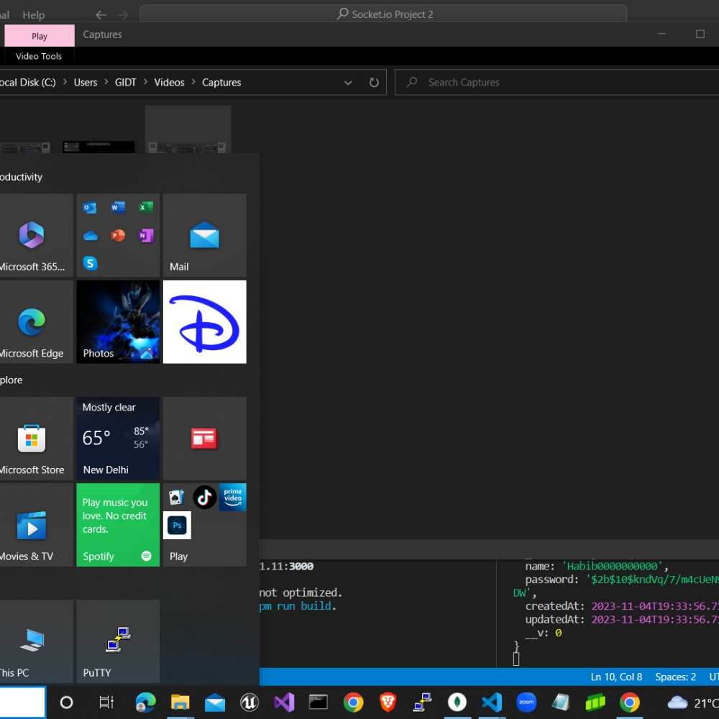Open Photoshop Express from the Play folder

177,526
